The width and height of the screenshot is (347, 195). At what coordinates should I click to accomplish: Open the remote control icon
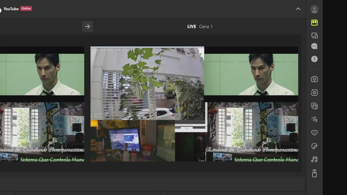tap(314, 173)
